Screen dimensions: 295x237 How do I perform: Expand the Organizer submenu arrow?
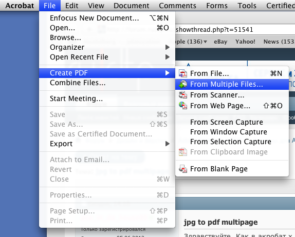coord(167,47)
